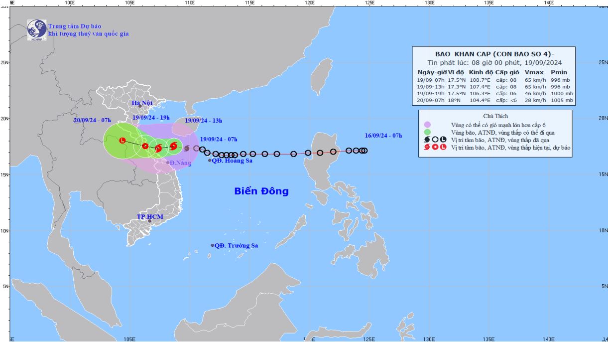Click the 106.3°E longitude cell
Viewport: 608px width, 342px height.
point(481,94)
